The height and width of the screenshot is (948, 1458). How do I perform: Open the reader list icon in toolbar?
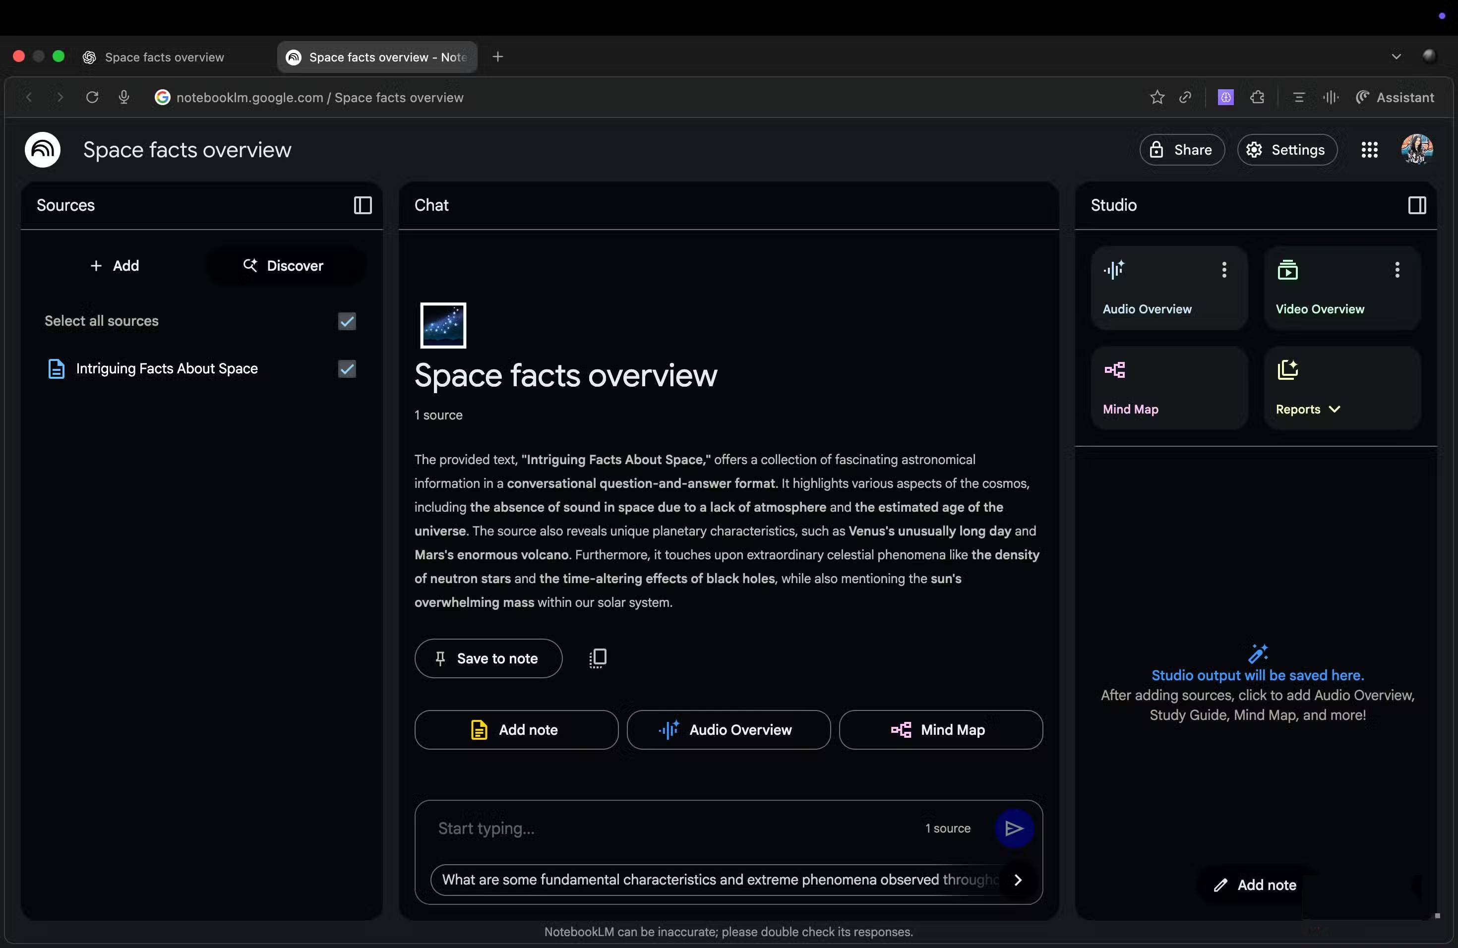1299,97
